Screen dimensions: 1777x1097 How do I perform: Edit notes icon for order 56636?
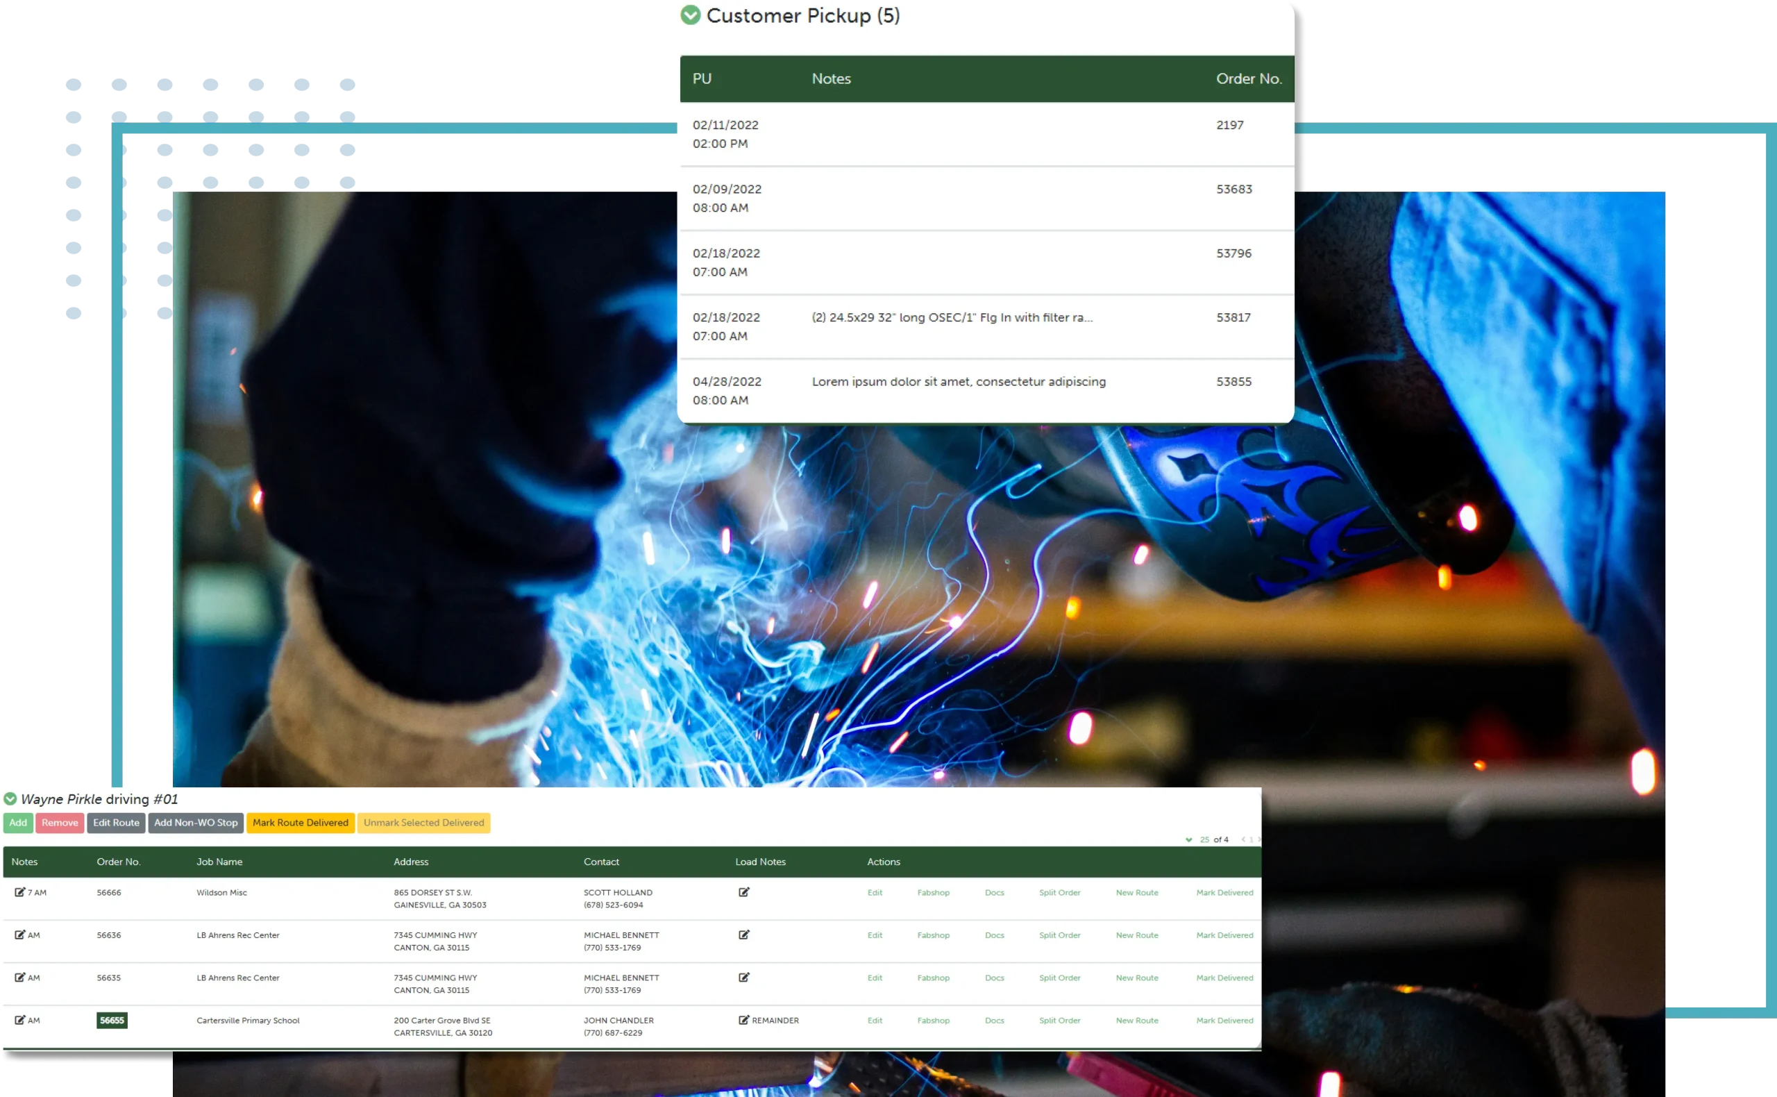coord(19,935)
